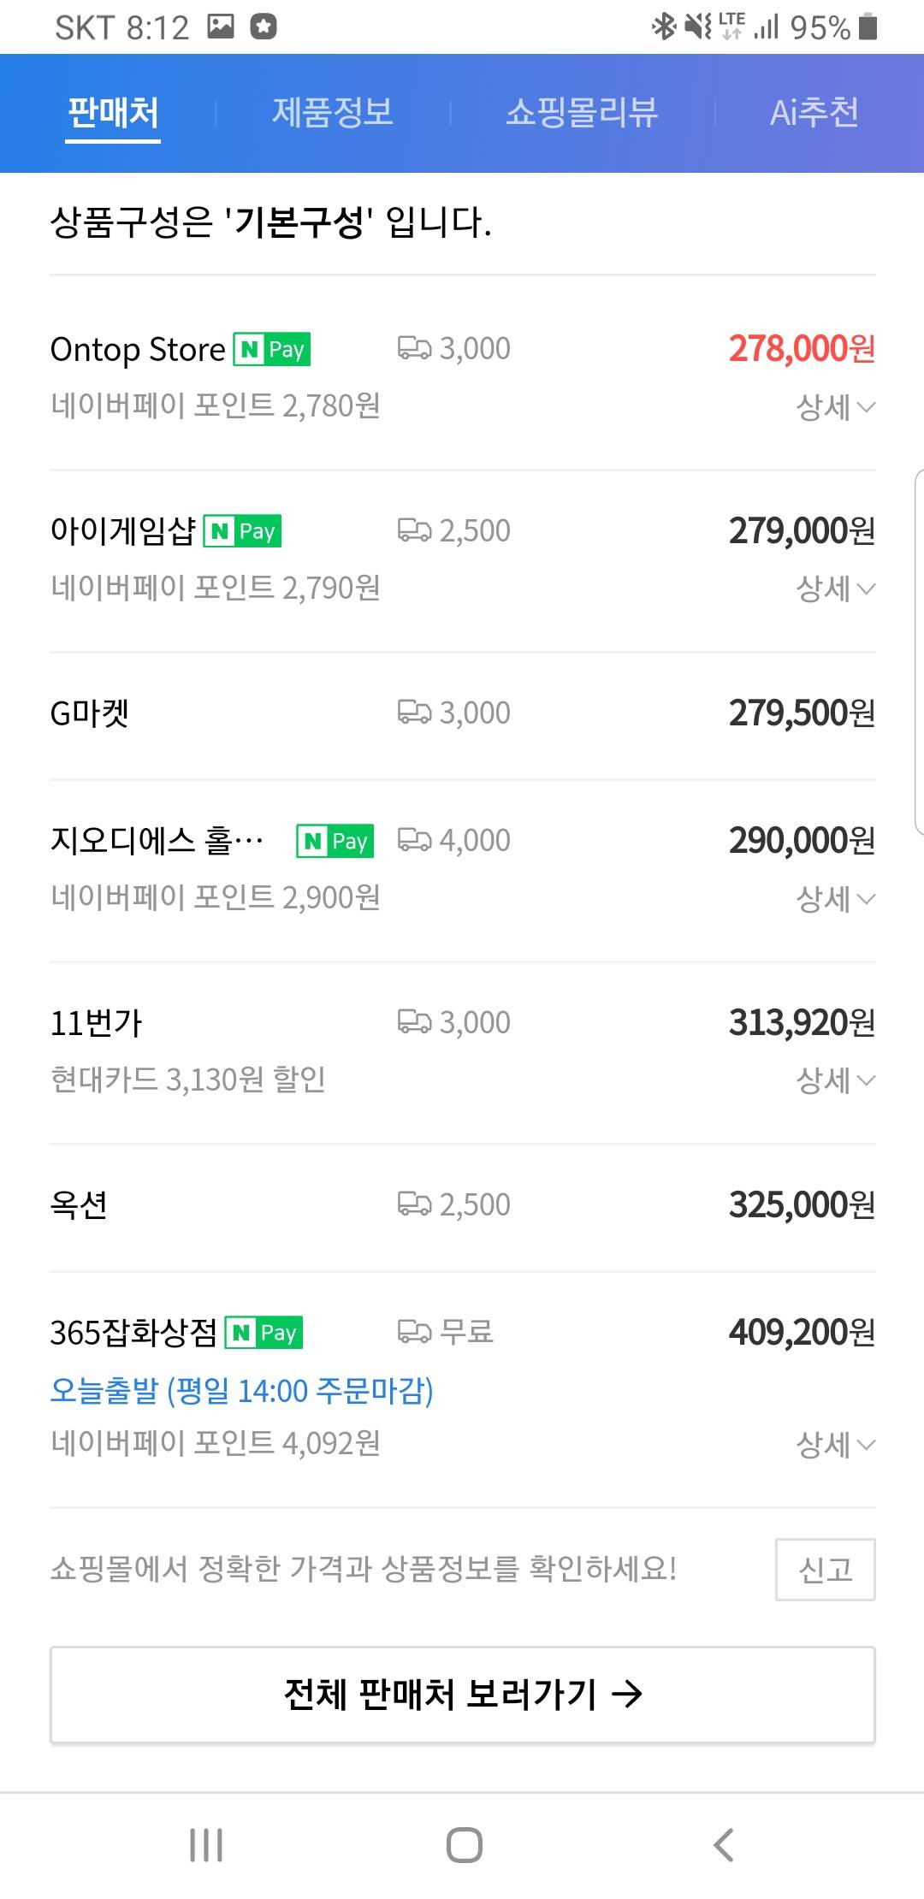This screenshot has height=1899, width=924.
Task: Open the 옥션 325,000원 price listing
Action: tap(801, 1205)
